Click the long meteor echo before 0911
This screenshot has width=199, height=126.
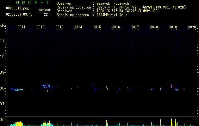pyautogui.click(x=17, y=89)
